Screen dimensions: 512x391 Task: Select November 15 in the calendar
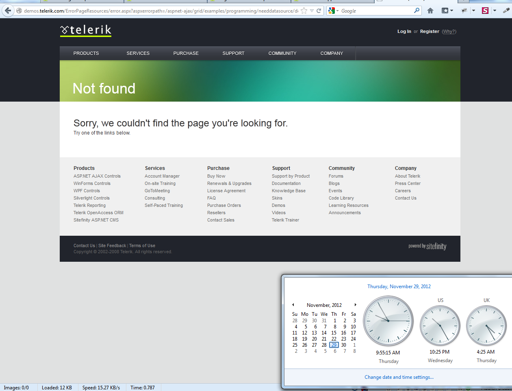pos(334,333)
